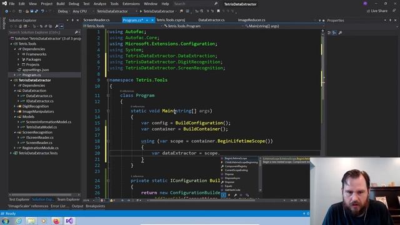Select appsettings.json in Solution Explorer
Viewport: 400px width, 225px height.
(36, 69)
